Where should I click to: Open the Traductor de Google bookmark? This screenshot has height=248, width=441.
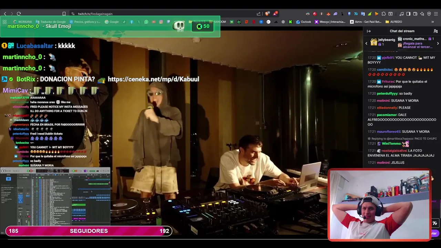(x=50, y=22)
